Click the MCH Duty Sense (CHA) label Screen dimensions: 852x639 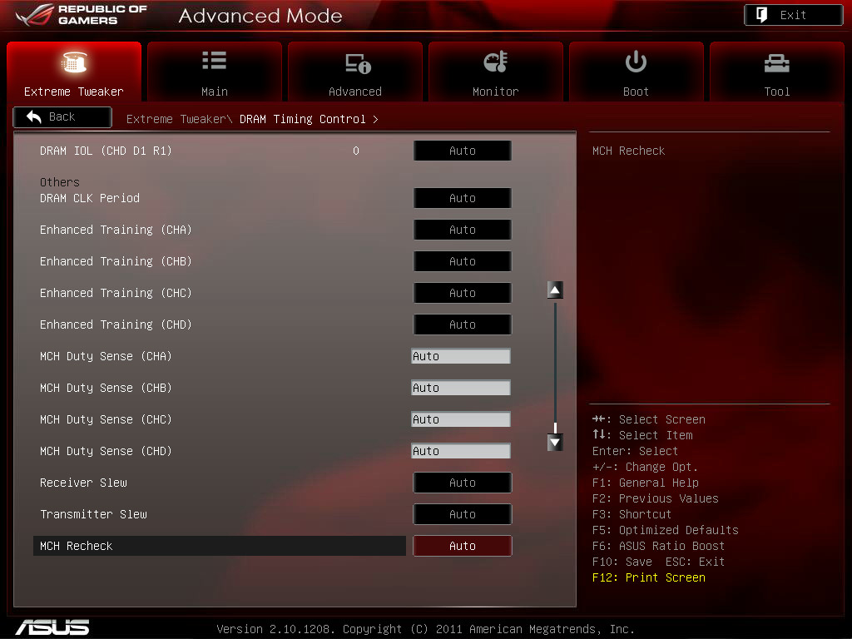pyautogui.click(x=106, y=356)
